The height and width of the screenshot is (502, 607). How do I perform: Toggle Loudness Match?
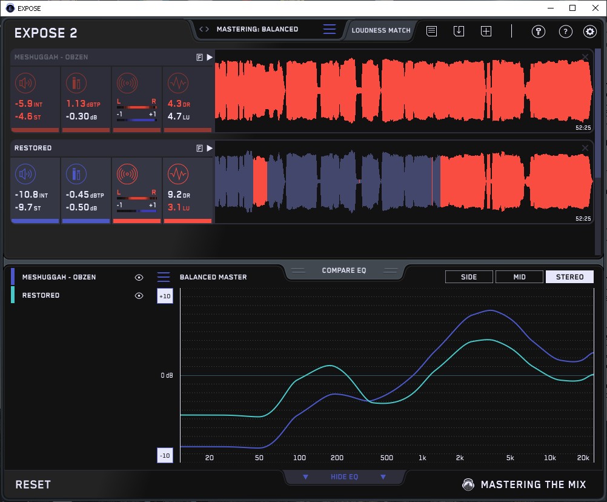381,30
